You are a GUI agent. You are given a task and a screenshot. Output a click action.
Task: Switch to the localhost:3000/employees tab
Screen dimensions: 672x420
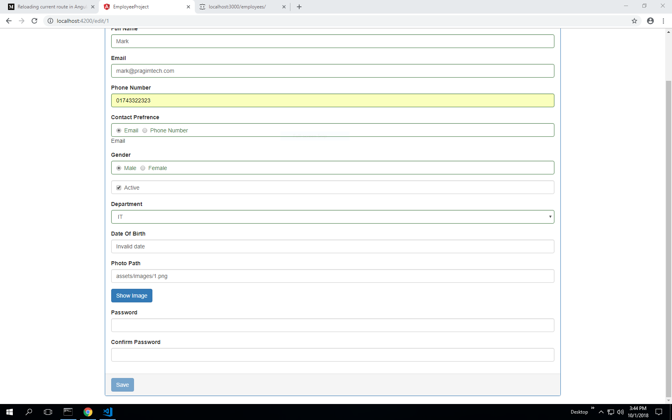pos(242,7)
